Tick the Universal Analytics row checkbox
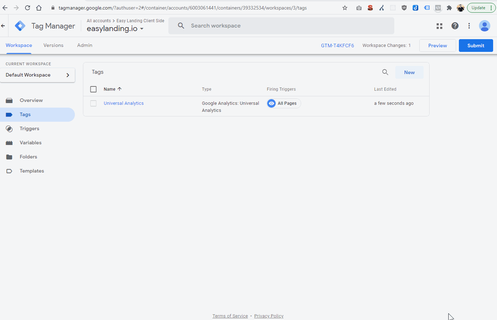The width and height of the screenshot is (497, 320). tap(93, 103)
